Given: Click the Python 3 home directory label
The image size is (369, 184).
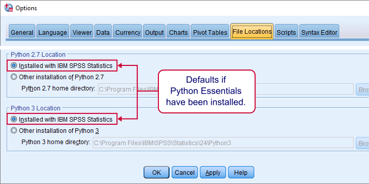Looking at the screenshot, I should point(56,142).
